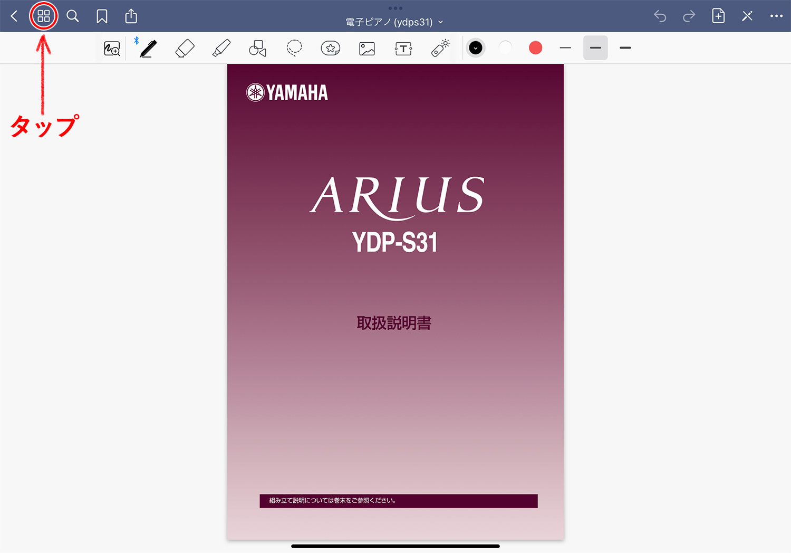Select the Pen tool

click(148, 49)
